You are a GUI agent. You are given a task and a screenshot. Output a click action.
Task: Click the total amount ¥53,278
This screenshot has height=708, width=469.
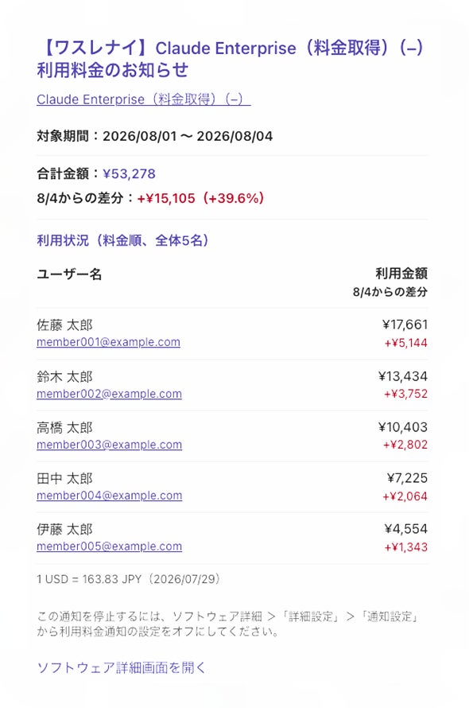(129, 174)
